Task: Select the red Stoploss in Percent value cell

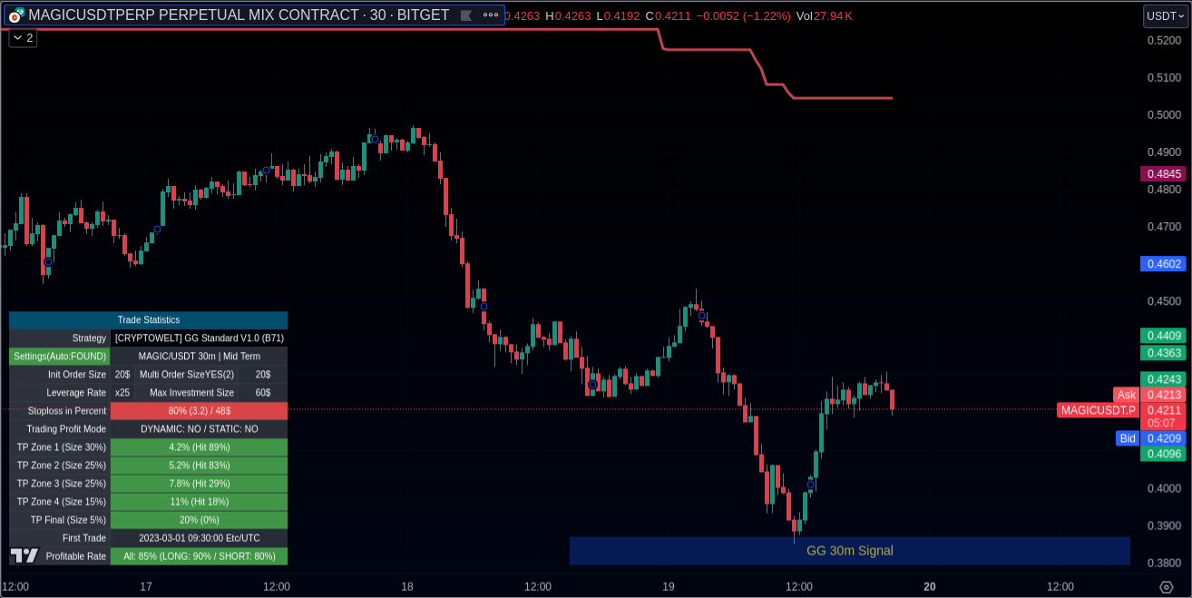Action: click(199, 411)
